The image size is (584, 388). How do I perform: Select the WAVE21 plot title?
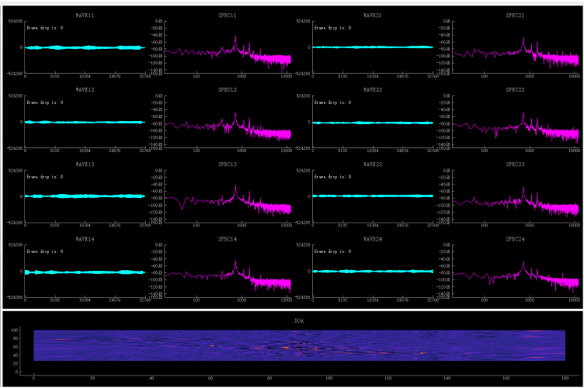click(374, 15)
